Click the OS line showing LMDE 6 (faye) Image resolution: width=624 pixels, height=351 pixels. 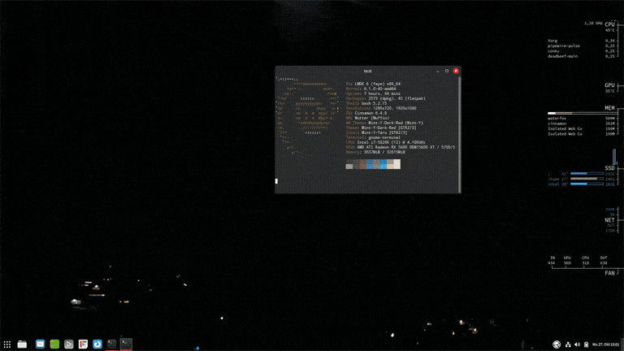[x=373, y=84]
